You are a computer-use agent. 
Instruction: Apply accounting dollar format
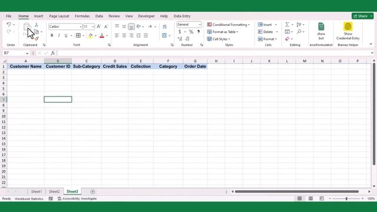[x=180, y=31]
